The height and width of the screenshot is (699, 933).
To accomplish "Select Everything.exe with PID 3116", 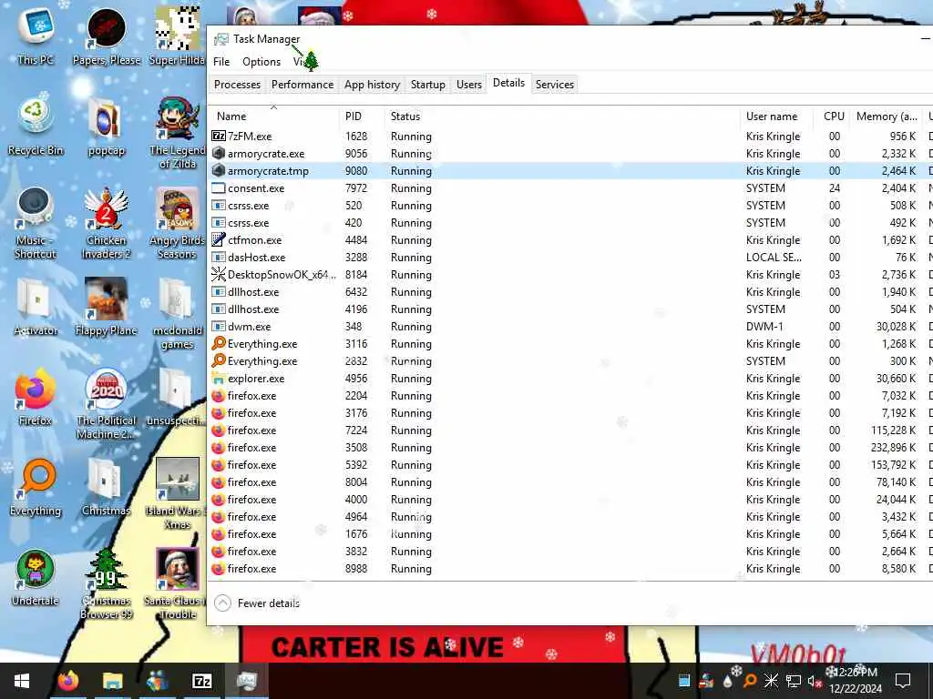I will coord(569,343).
